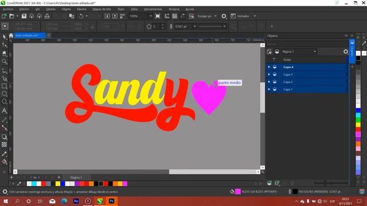Click the magenta fill color indicator in status bar
This screenshot has height=206, width=367.
coord(238,192)
